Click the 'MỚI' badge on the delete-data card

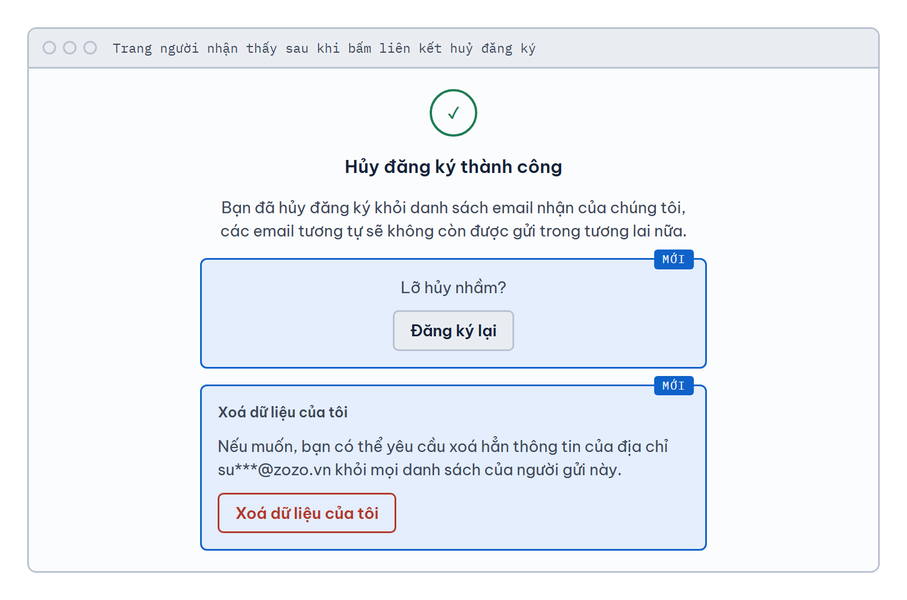(x=673, y=386)
